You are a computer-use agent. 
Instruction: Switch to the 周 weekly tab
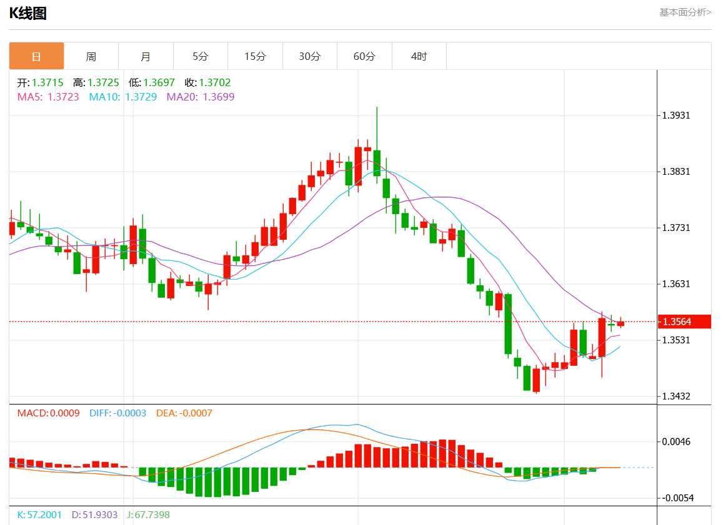[91, 56]
